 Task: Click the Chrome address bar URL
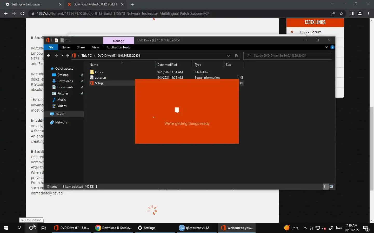[x=123, y=13]
